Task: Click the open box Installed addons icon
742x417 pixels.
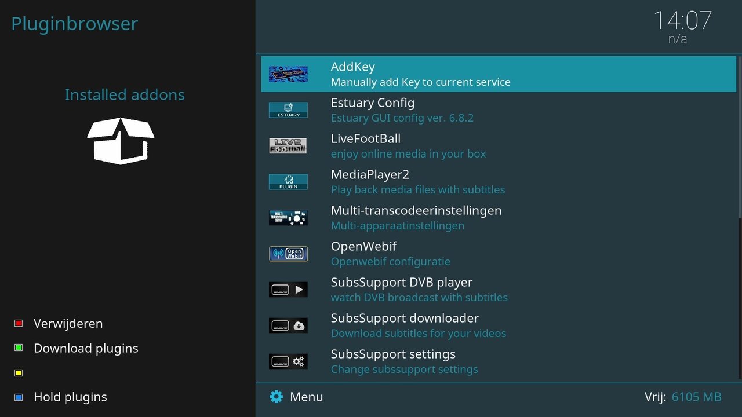Action: (x=121, y=141)
